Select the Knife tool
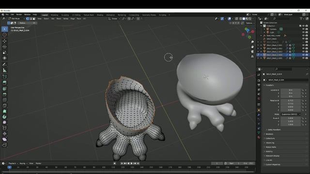Viewport: 310px width, 174px height. click(4, 106)
